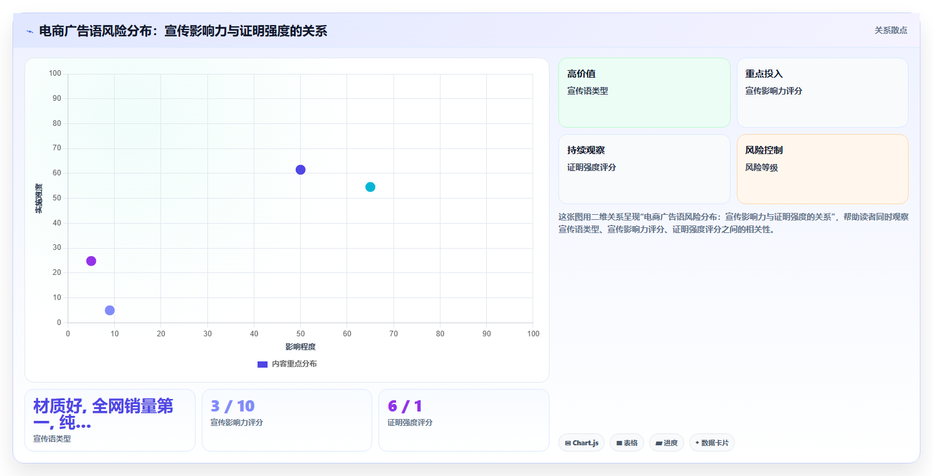Open the 高价值 card
Image resolution: width=933 pixels, height=476 pixels.
pyautogui.click(x=644, y=93)
